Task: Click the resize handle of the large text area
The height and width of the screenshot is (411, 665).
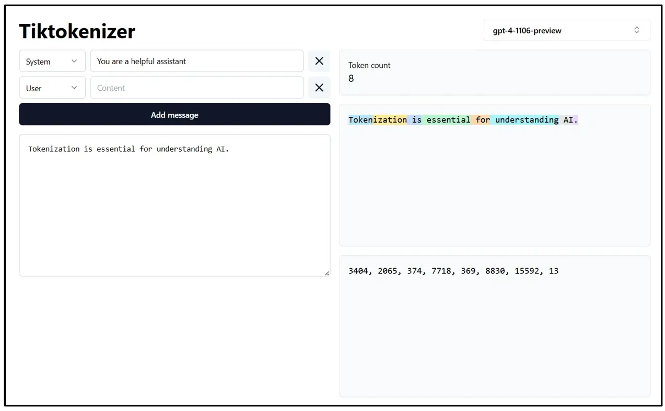Action: point(328,273)
